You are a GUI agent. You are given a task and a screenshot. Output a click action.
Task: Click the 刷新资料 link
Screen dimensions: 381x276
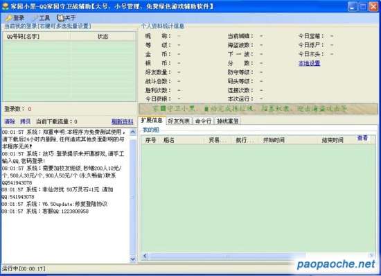point(123,121)
